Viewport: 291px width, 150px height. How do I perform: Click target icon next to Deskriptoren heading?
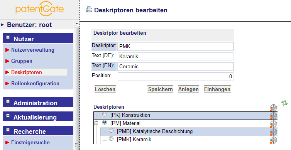[273, 108]
